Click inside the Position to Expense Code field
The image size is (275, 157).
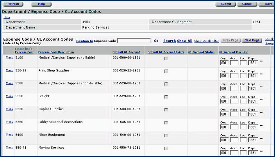(134, 41)
